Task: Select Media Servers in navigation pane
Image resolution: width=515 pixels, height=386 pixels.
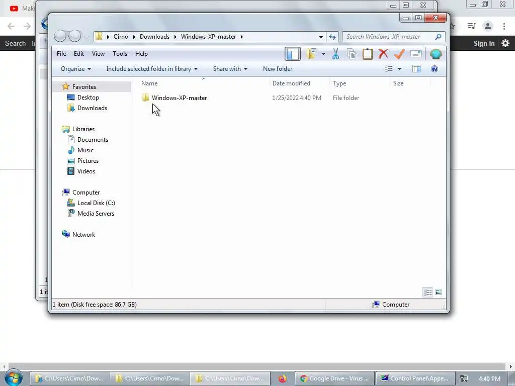Action: pos(96,213)
